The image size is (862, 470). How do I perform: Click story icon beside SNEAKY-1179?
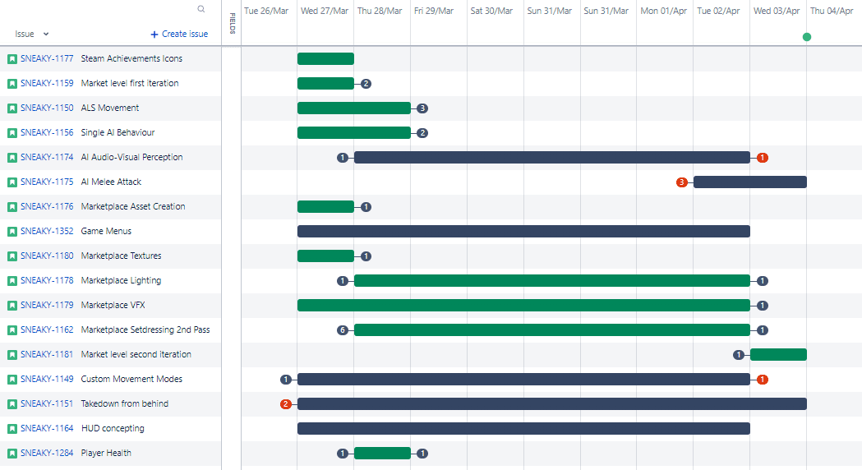[12, 305]
